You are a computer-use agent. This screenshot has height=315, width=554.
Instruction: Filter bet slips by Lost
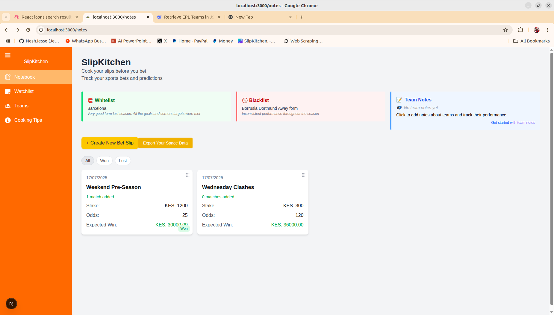coord(123,161)
